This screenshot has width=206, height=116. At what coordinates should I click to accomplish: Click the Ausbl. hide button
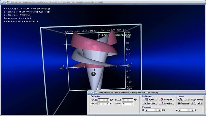(150, 100)
